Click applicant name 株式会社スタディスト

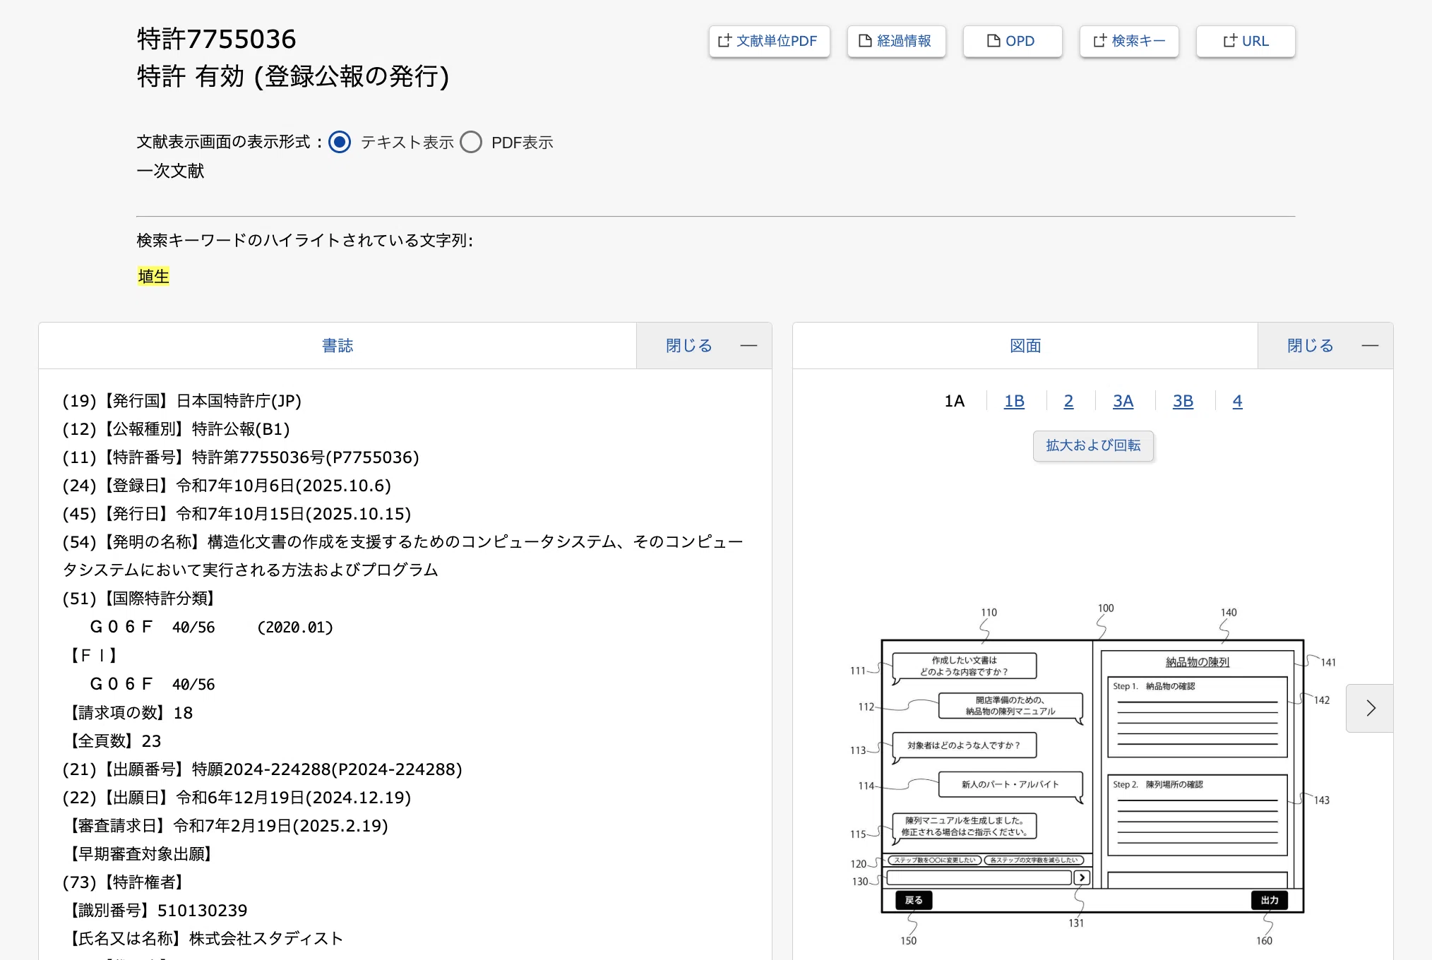click(x=266, y=939)
